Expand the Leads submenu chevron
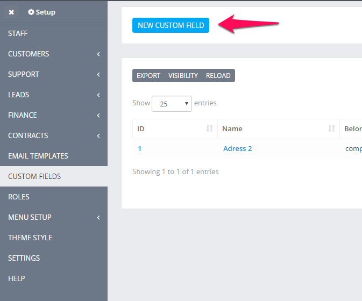Viewport: 362px width, 301px height. point(98,95)
